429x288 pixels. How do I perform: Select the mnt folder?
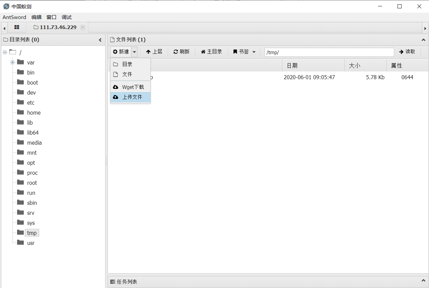(32, 153)
